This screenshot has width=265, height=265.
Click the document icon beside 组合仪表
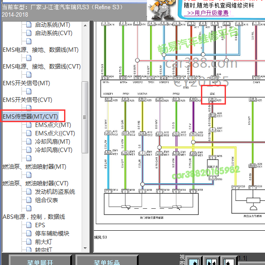[x=29, y=200]
